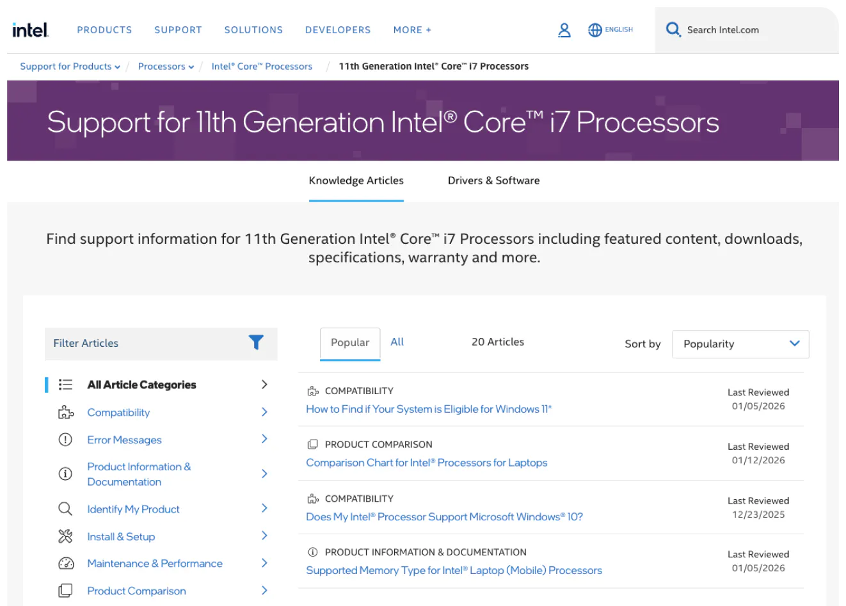Viewport: 846px width, 606px height.
Task: Select the All articles tab
Action: 397,342
